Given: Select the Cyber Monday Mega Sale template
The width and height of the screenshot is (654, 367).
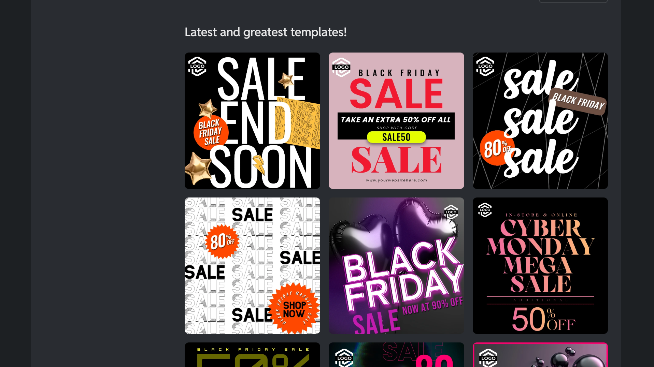Looking at the screenshot, I should pyautogui.click(x=540, y=265).
